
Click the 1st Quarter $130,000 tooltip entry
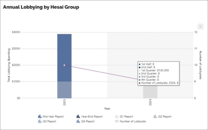(x=156, y=70)
